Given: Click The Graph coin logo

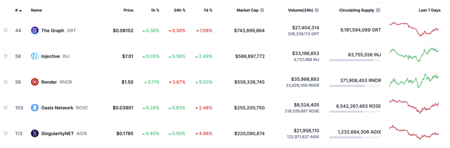Looking at the screenshot, I should pos(35,31).
